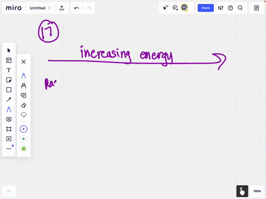The height and width of the screenshot is (199, 266).
Task: Select the Shape rectangle tool
Action: point(9,90)
